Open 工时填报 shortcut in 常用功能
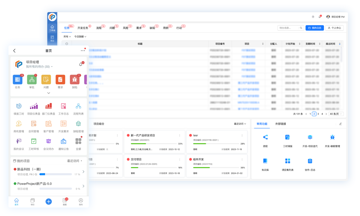 (x=287, y=137)
